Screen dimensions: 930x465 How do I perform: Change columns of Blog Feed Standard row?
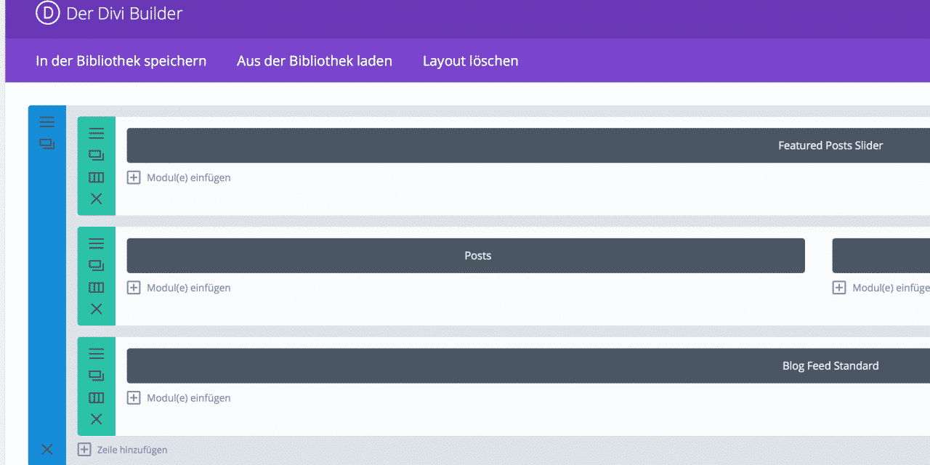coord(97,397)
